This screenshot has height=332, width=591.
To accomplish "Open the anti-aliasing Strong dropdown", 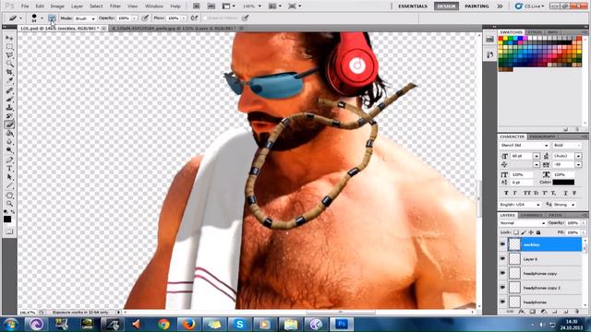I will [564, 205].
